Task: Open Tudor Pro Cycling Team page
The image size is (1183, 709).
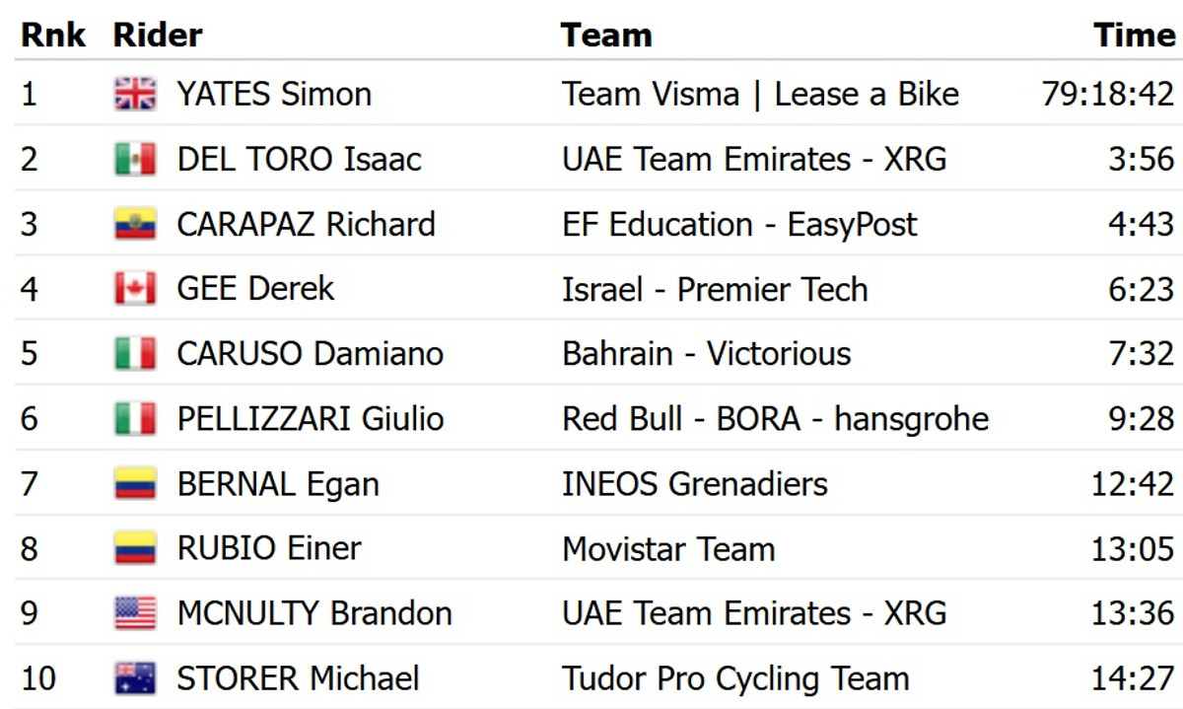Action: tap(735, 678)
